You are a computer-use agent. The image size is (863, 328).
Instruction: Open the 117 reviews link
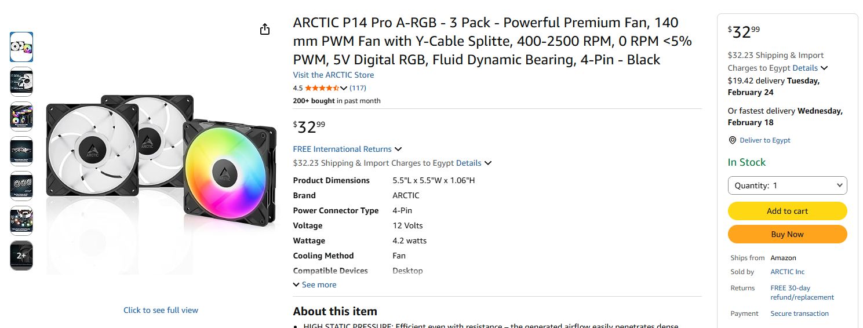(x=358, y=88)
